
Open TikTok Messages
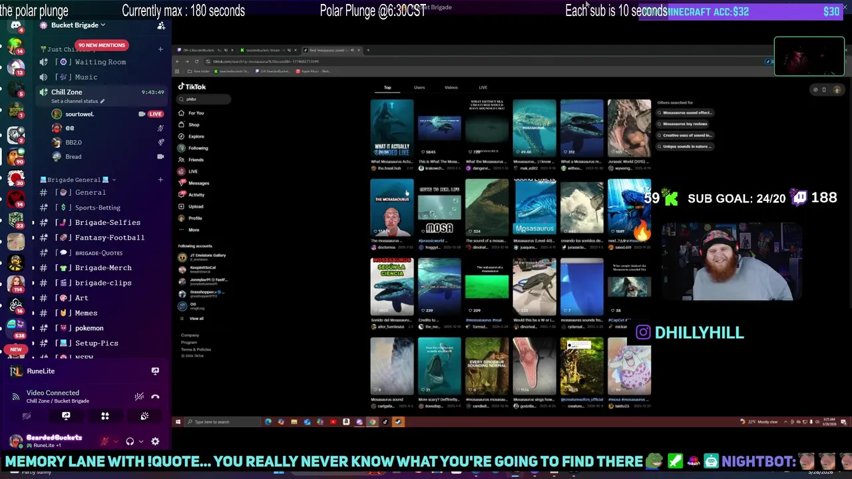[194, 183]
